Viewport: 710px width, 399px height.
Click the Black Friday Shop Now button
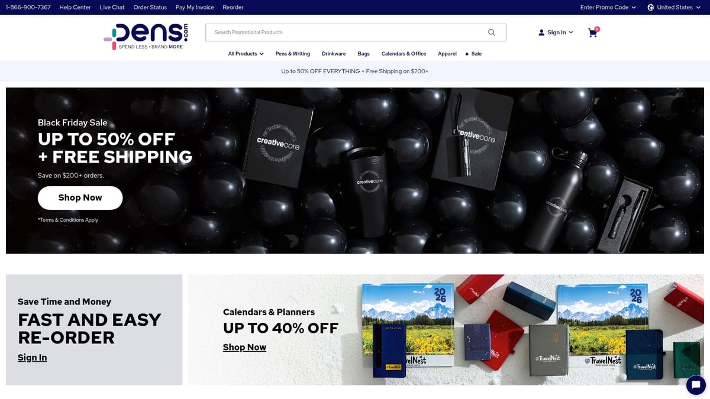80,198
